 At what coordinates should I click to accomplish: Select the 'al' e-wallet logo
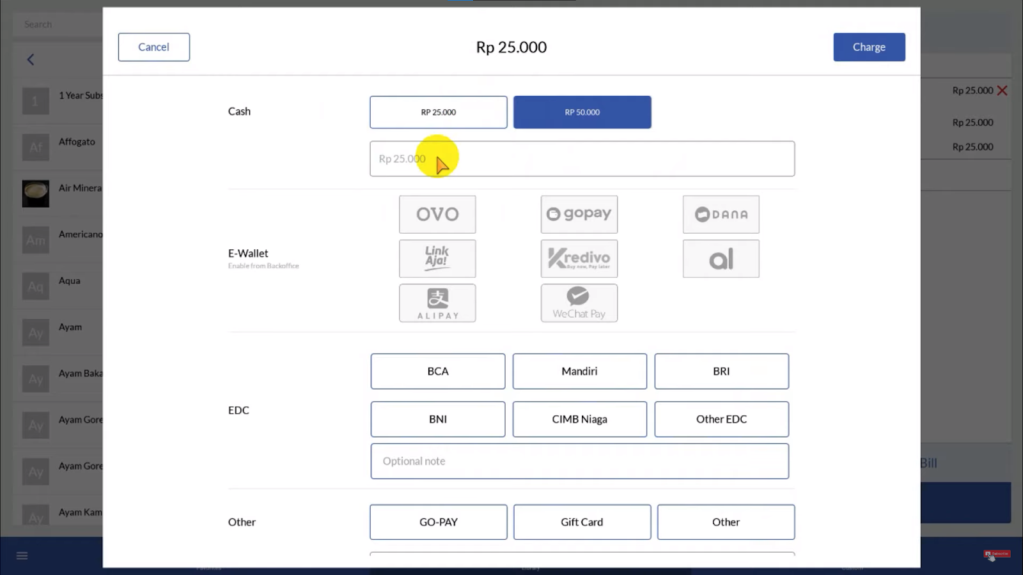tap(721, 259)
